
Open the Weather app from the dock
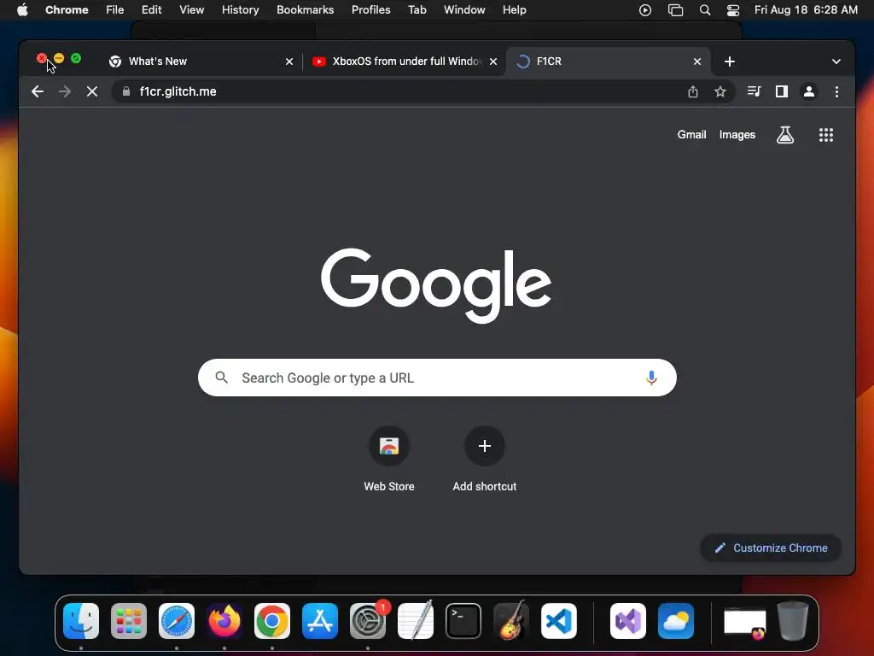(x=676, y=621)
